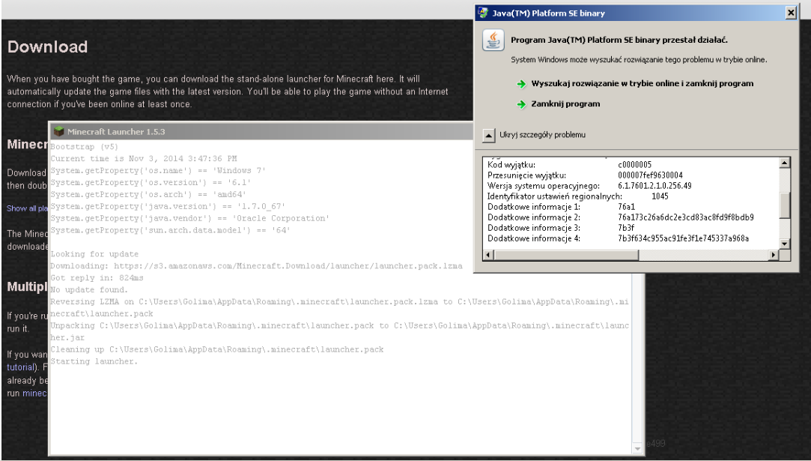Click details box vertical scrollbar up arrow
The width and height of the screenshot is (811, 461).
(x=785, y=163)
